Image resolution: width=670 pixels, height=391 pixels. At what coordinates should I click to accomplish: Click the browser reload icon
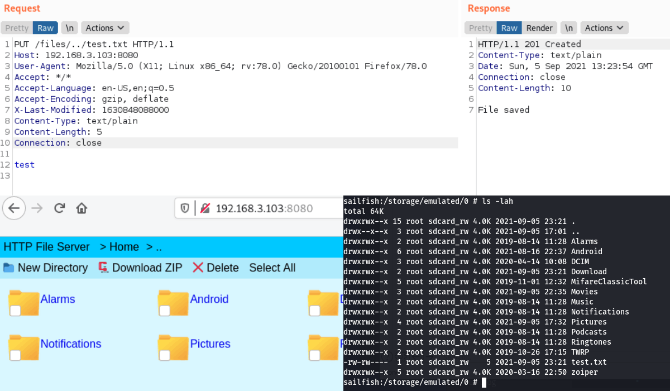(x=60, y=208)
